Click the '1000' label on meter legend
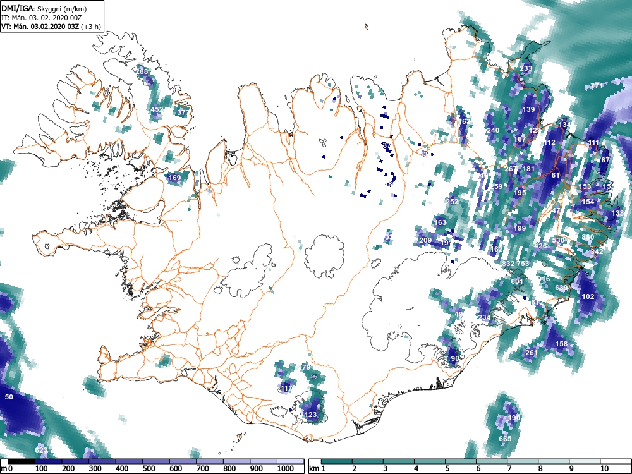Image resolution: width=632 pixels, height=474 pixels. [286, 469]
